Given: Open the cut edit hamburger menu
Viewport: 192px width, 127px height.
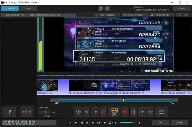Looking at the screenshot, I should pyautogui.click(x=161, y=112).
